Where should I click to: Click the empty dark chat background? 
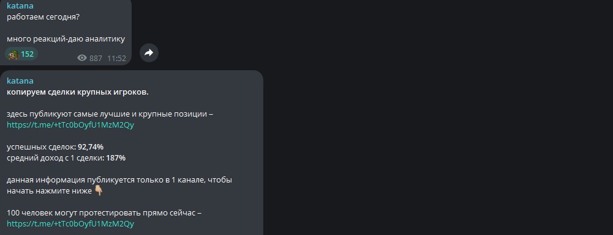click(x=430, y=117)
